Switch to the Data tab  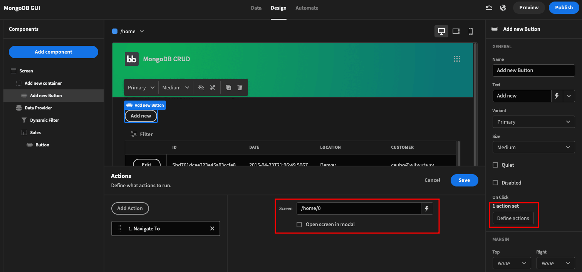tap(256, 8)
